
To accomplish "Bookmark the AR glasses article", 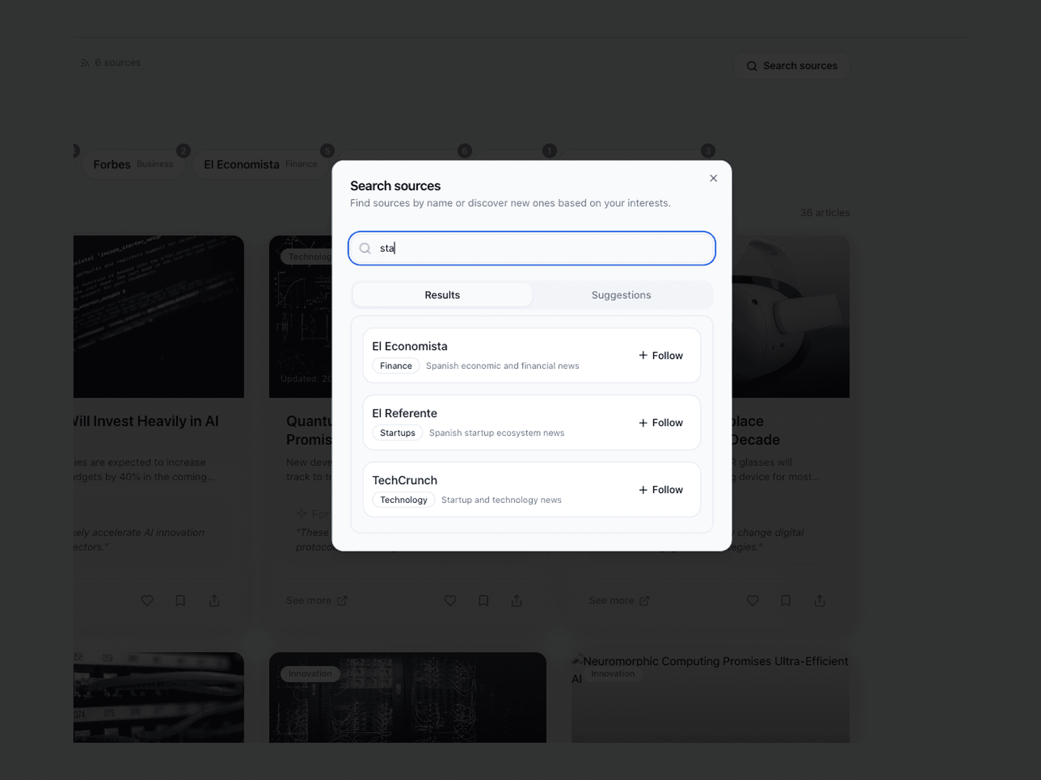I will pyautogui.click(x=785, y=600).
